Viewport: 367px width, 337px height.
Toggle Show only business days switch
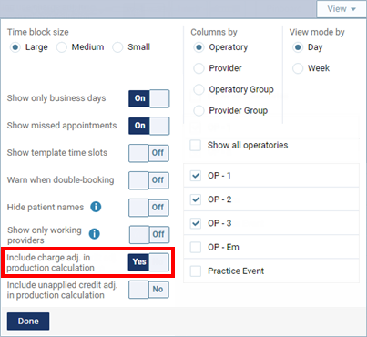(149, 98)
